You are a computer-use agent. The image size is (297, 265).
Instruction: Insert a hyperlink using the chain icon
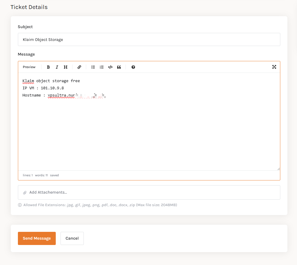pos(79,67)
